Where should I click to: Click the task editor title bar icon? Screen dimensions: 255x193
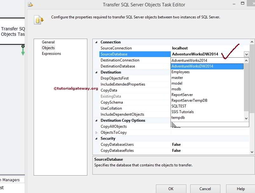30,4
